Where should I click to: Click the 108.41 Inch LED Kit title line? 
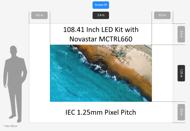click(101, 29)
